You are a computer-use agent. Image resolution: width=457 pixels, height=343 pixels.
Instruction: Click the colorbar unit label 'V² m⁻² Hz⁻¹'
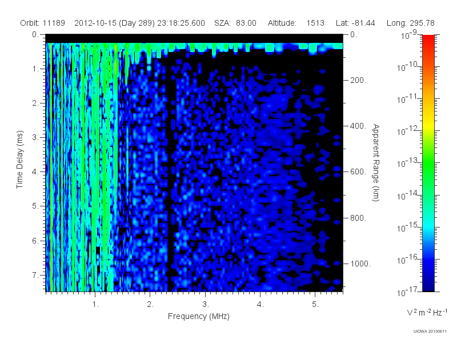[427, 312]
